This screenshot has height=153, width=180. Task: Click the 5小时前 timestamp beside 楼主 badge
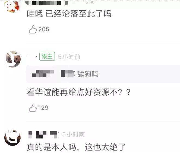point(69,57)
